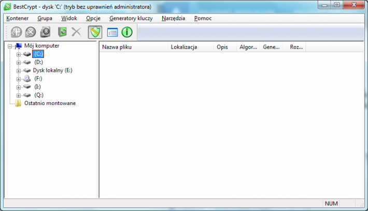Sort by Nazwa pliku column header

click(134, 47)
